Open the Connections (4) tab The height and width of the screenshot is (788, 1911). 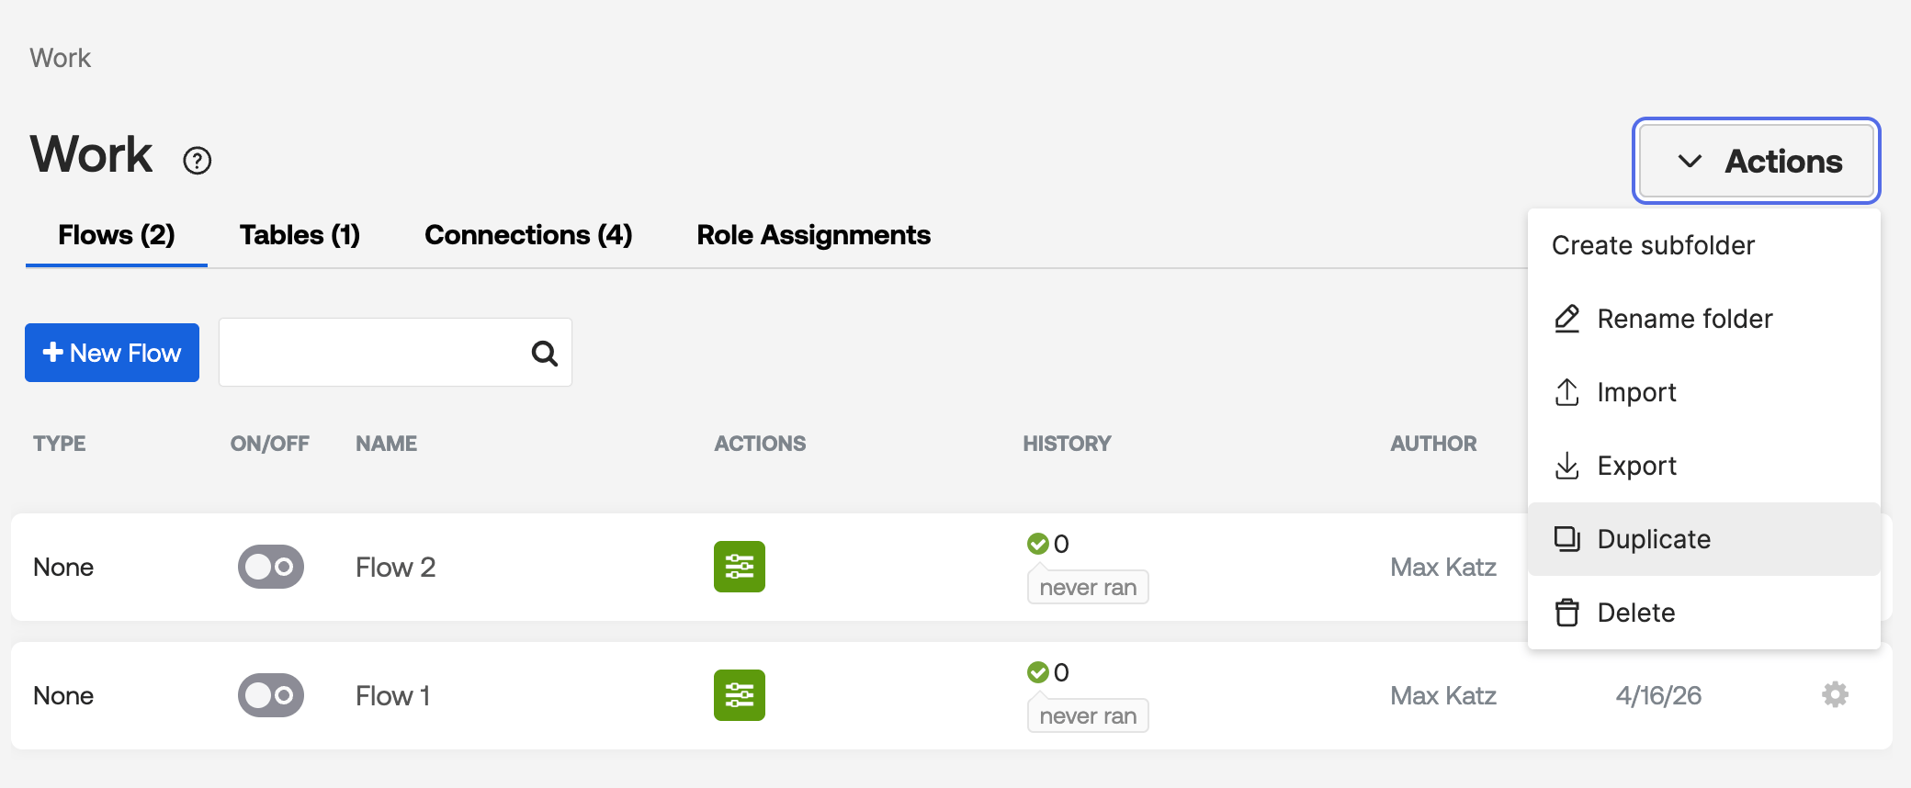pos(528,235)
